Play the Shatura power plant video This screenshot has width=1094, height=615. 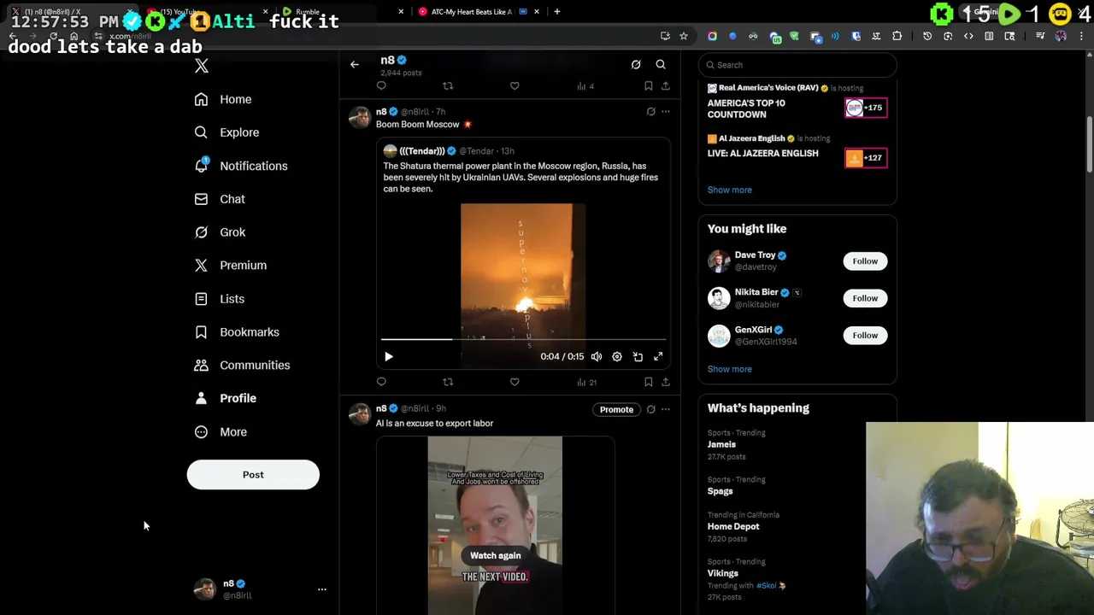tap(388, 357)
